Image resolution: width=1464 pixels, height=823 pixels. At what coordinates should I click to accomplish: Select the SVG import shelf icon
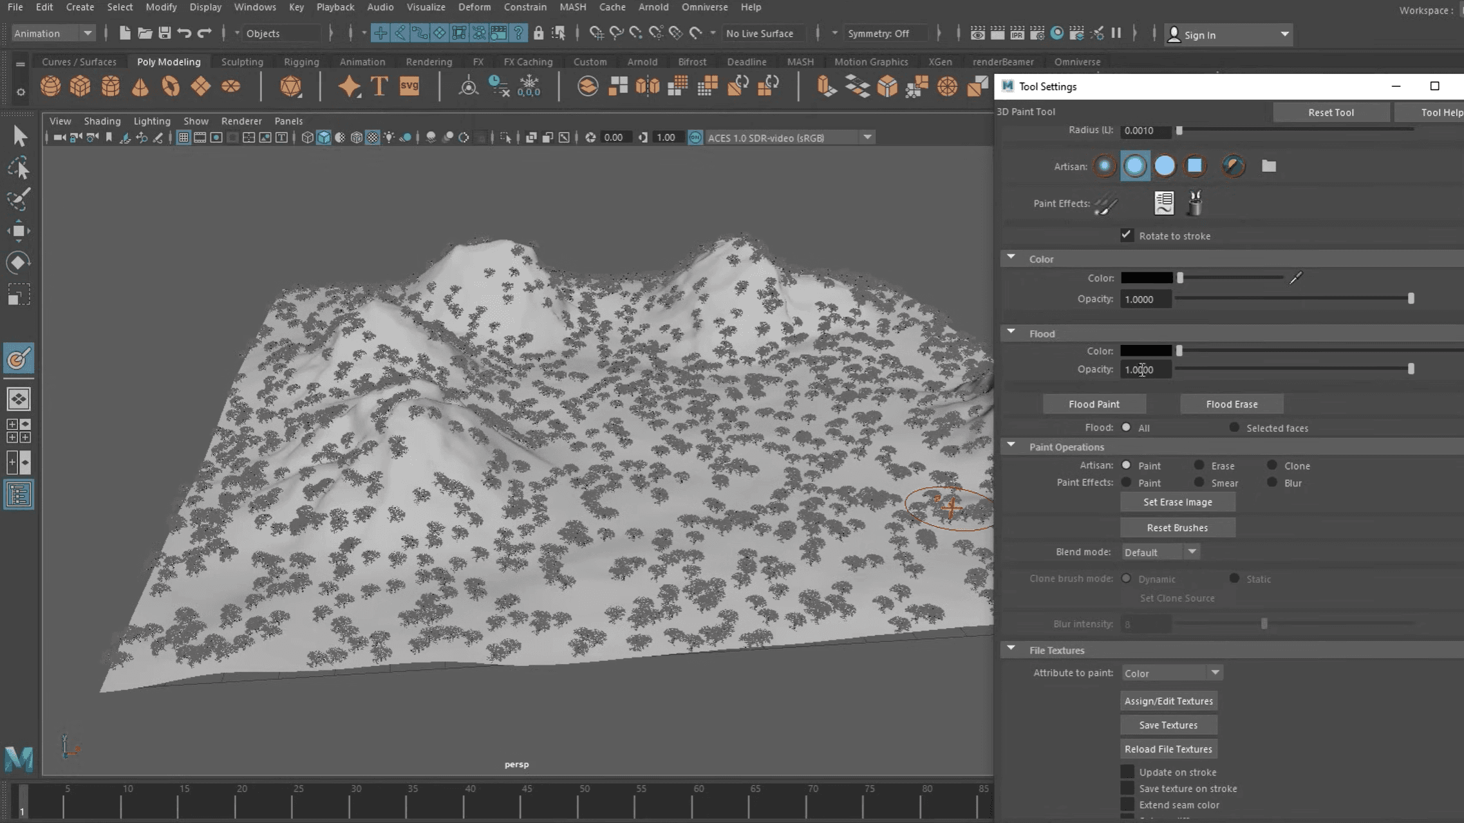click(x=409, y=86)
